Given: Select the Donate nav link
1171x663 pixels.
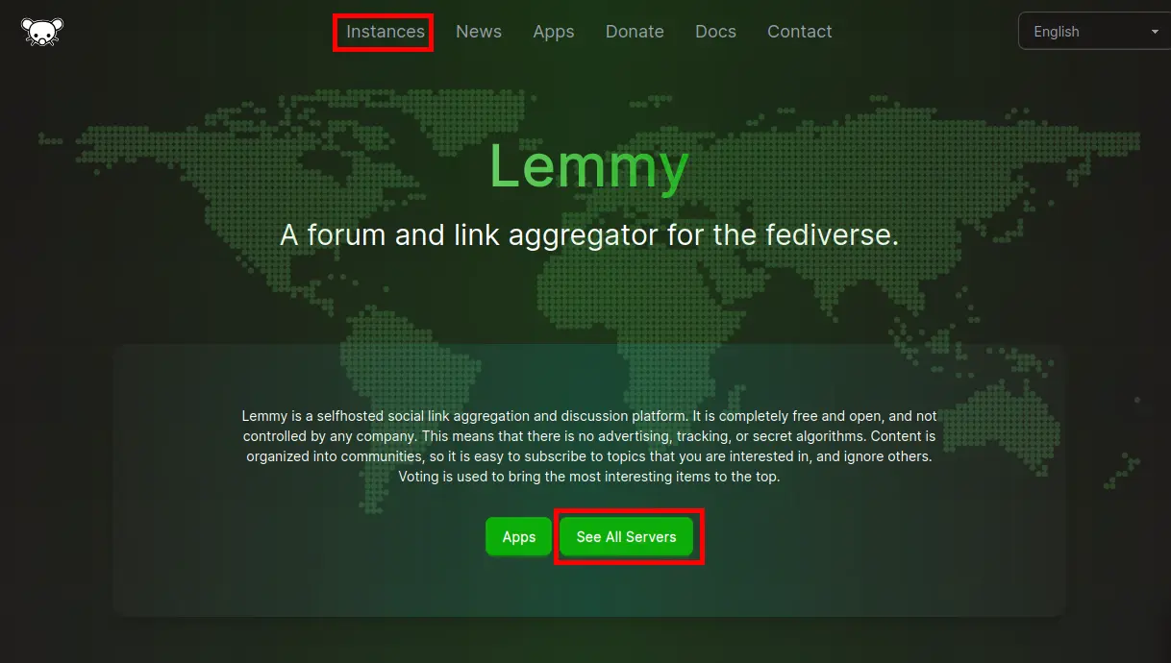Looking at the screenshot, I should (x=635, y=32).
